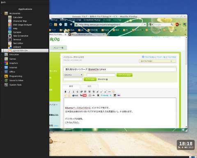The image size is (197, 158).
Task: Click Firefox folder toolbar icon
Action: [x=55, y=25]
